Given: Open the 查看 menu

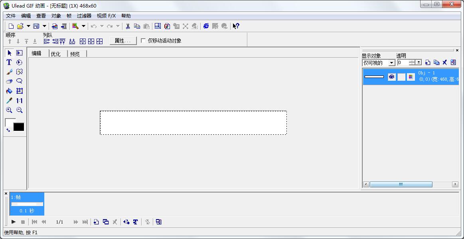Looking at the screenshot, I should [x=41, y=16].
